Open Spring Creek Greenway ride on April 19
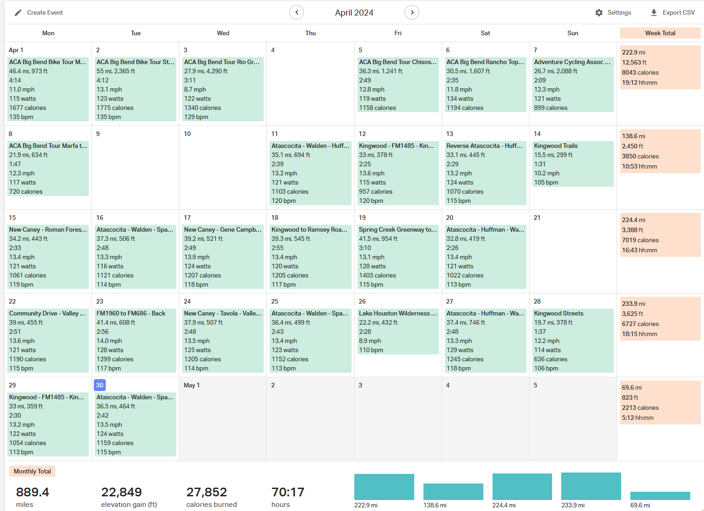Viewport: 704px width, 511px height. point(398,257)
